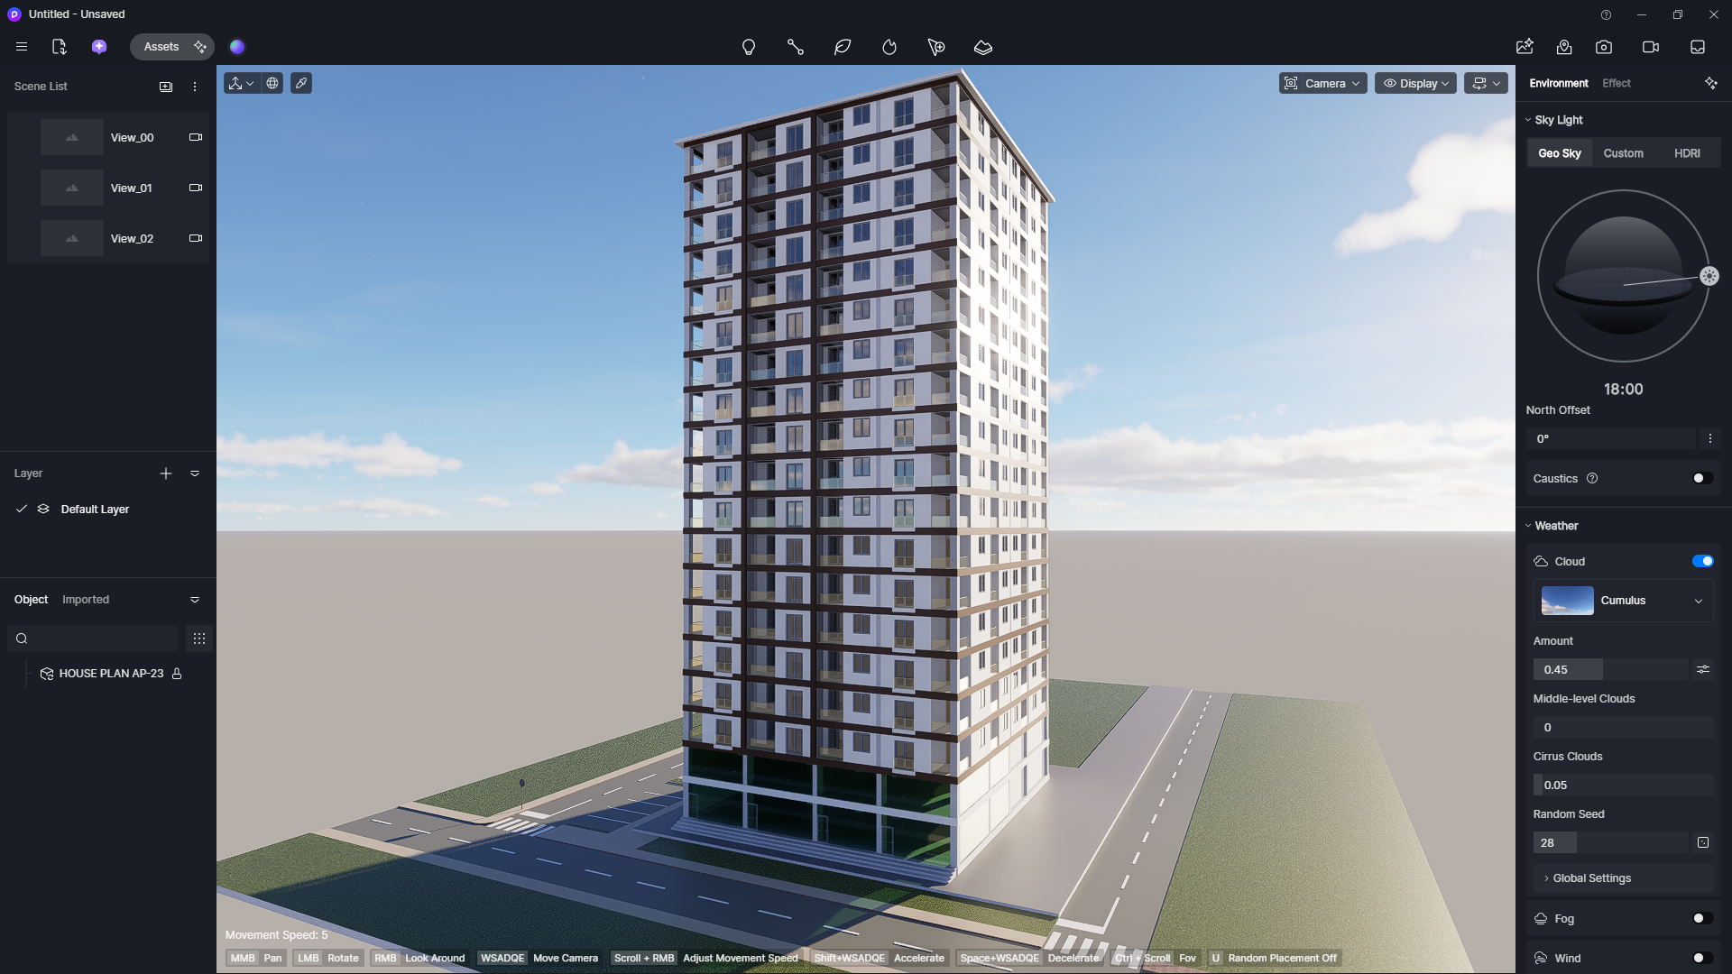The width and height of the screenshot is (1732, 974).
Task: Open the Cumulus cloud type dropdown
Action: click(x=1623, y=601)
